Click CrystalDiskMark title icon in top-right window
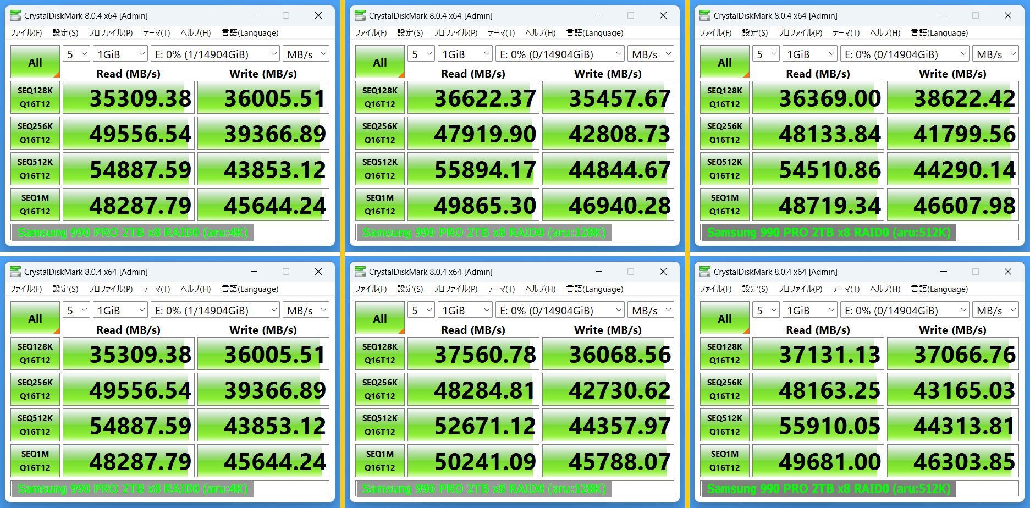The image size is (1030, 508). (x=705, y=15)
